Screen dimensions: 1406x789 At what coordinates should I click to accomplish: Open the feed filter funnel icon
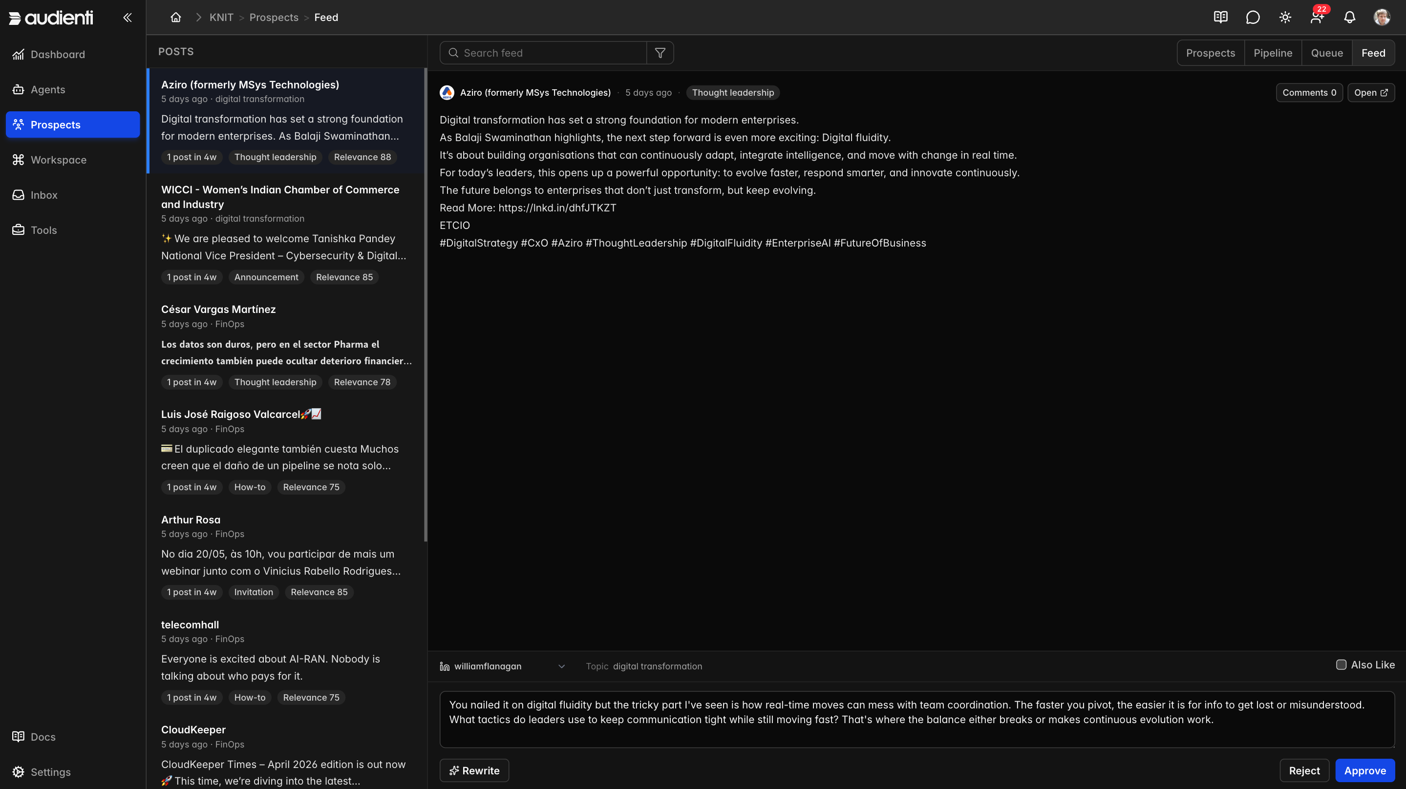point(660,53)
